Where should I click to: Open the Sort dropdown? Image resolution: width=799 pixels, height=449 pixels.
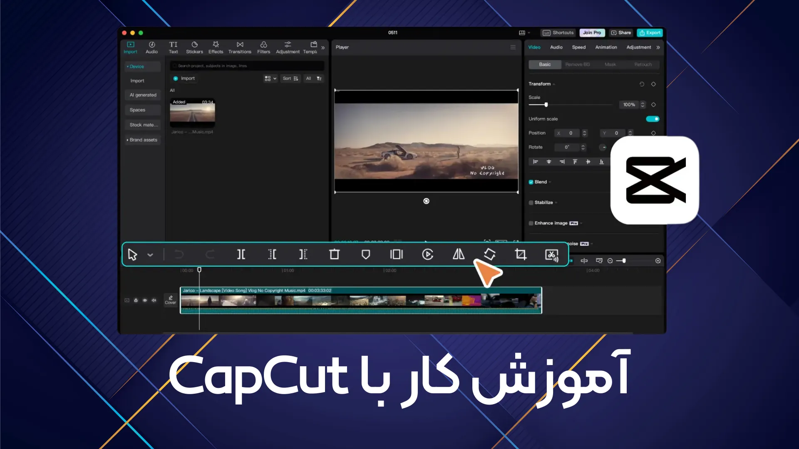tap(290, 78)
